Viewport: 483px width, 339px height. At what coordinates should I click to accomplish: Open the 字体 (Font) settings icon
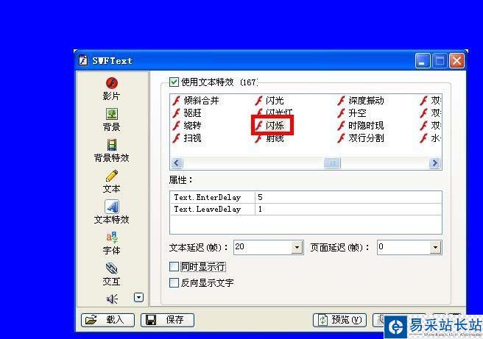(x=111, y=238)
